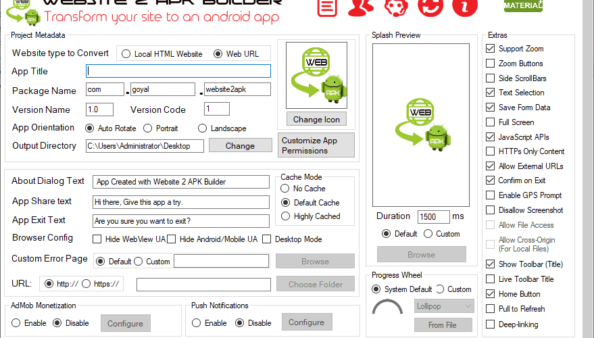Select the Local HTML Website option
This screenshot has width=594, height=338.
click(126, 54)
